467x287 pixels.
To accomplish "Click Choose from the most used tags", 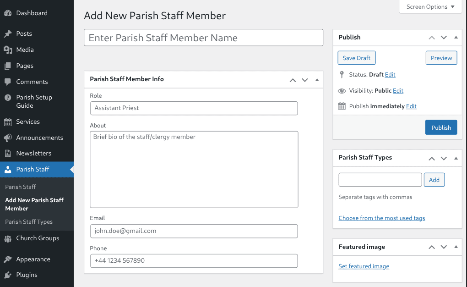I will pos(381,218).
